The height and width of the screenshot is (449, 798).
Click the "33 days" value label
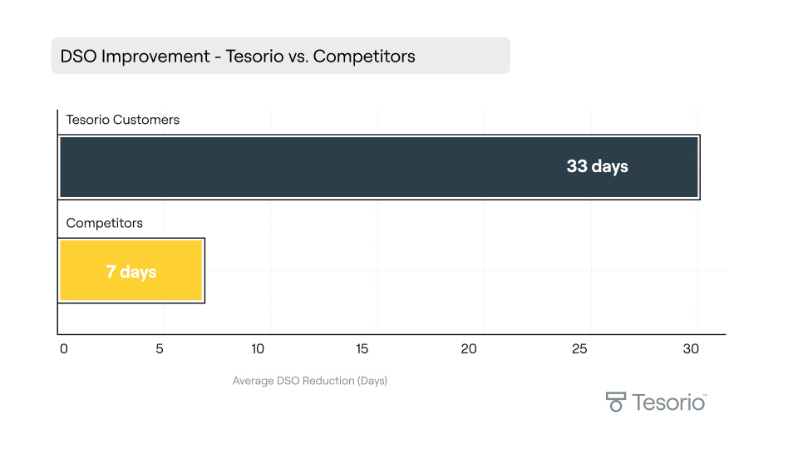[597, 166]
